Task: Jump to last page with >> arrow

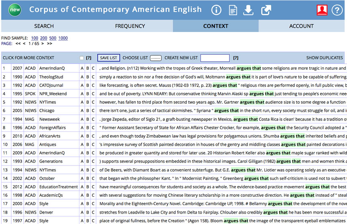Action: 49,44
